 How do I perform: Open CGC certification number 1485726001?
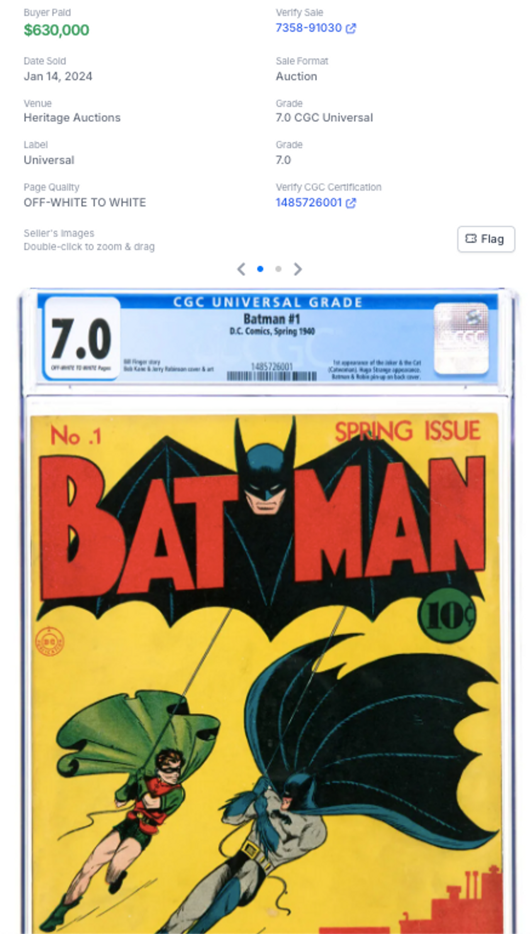point(309,203)
